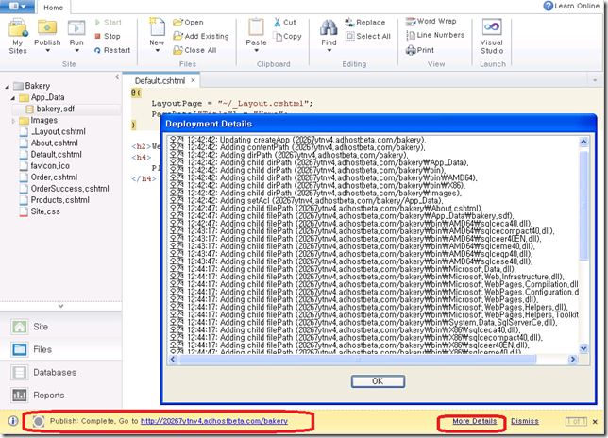608x438 pixels.
Task: Launch Visual Studio
Action: (492, 37)
